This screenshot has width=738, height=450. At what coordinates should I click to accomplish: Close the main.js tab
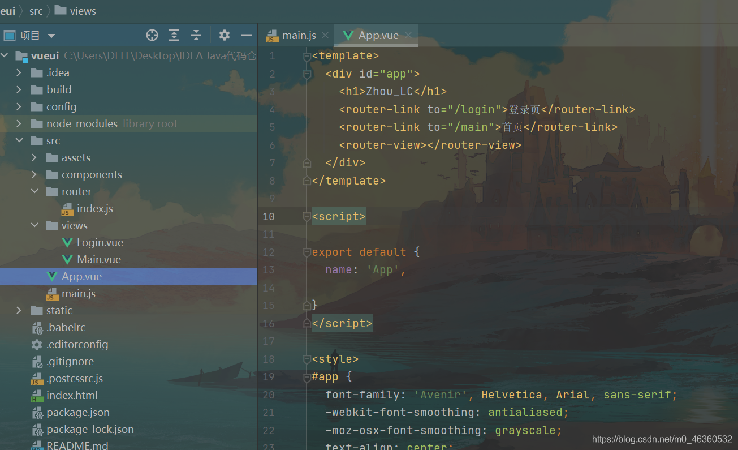(325, 35)
